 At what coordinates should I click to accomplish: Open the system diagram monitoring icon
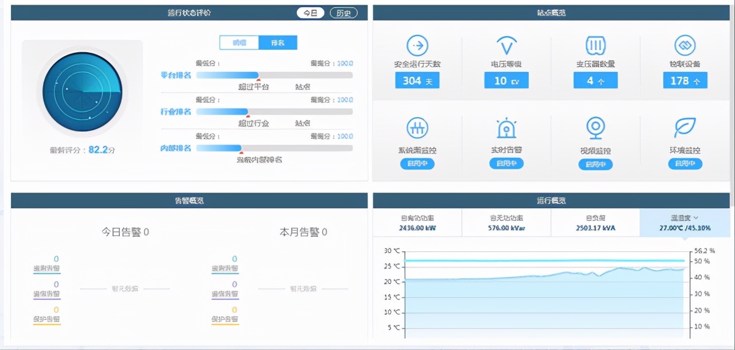(417, 127)
